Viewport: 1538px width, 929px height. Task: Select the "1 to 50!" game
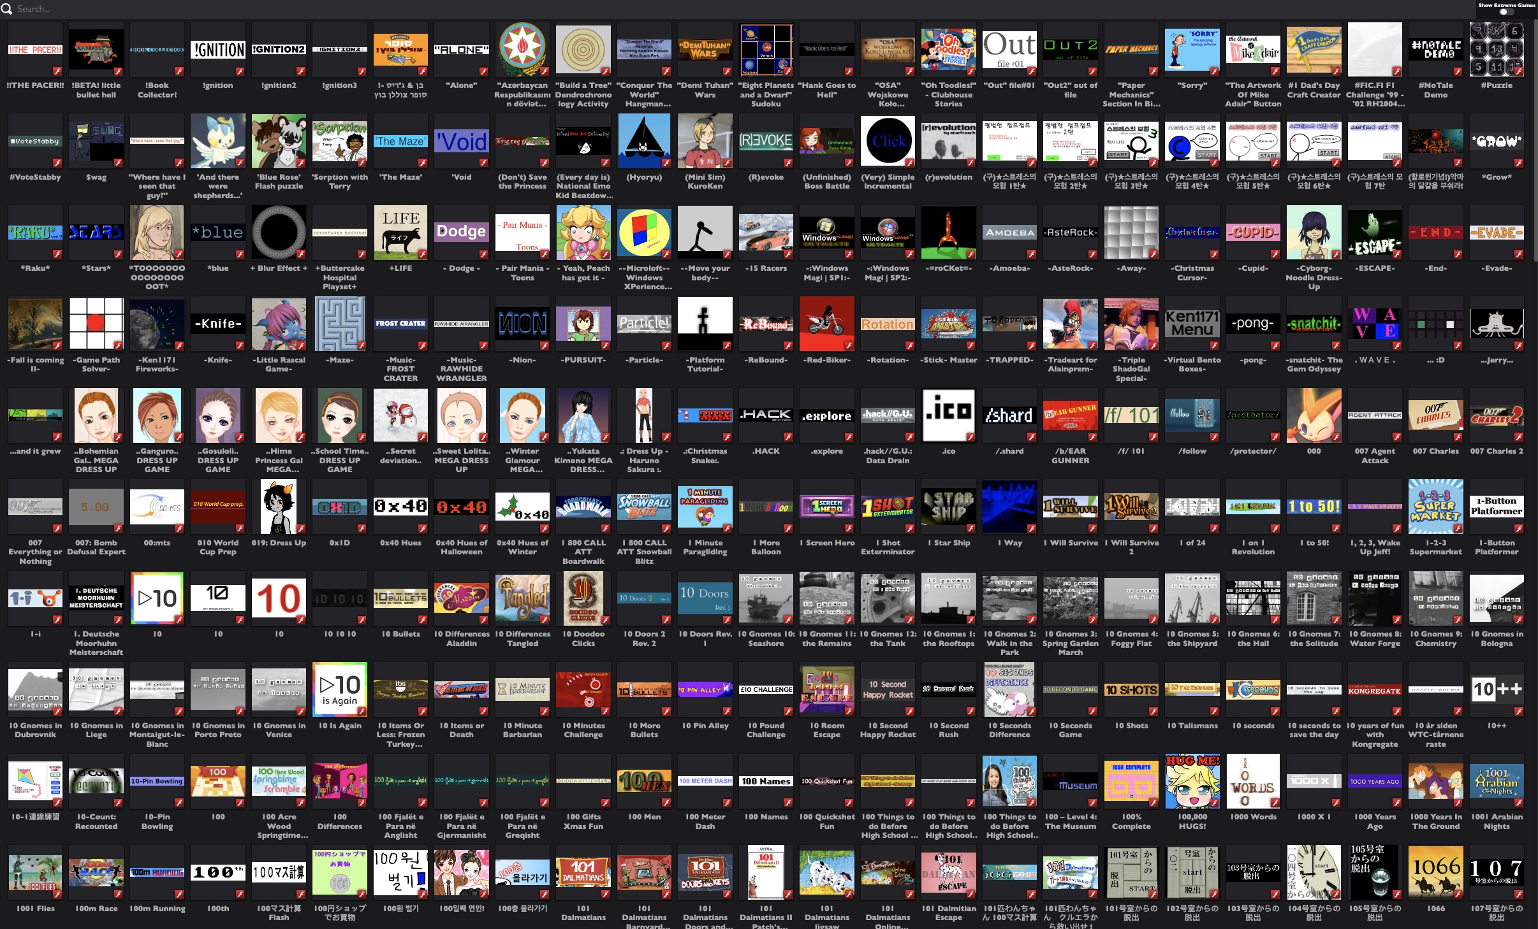1314,507
